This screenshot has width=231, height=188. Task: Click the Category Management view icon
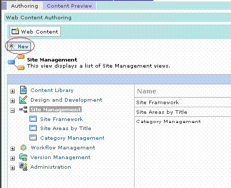(33, 138)
